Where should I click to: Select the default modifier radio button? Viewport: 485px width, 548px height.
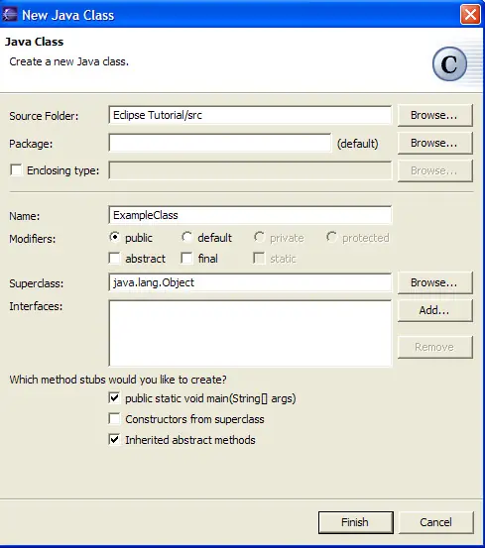[186, 237]
